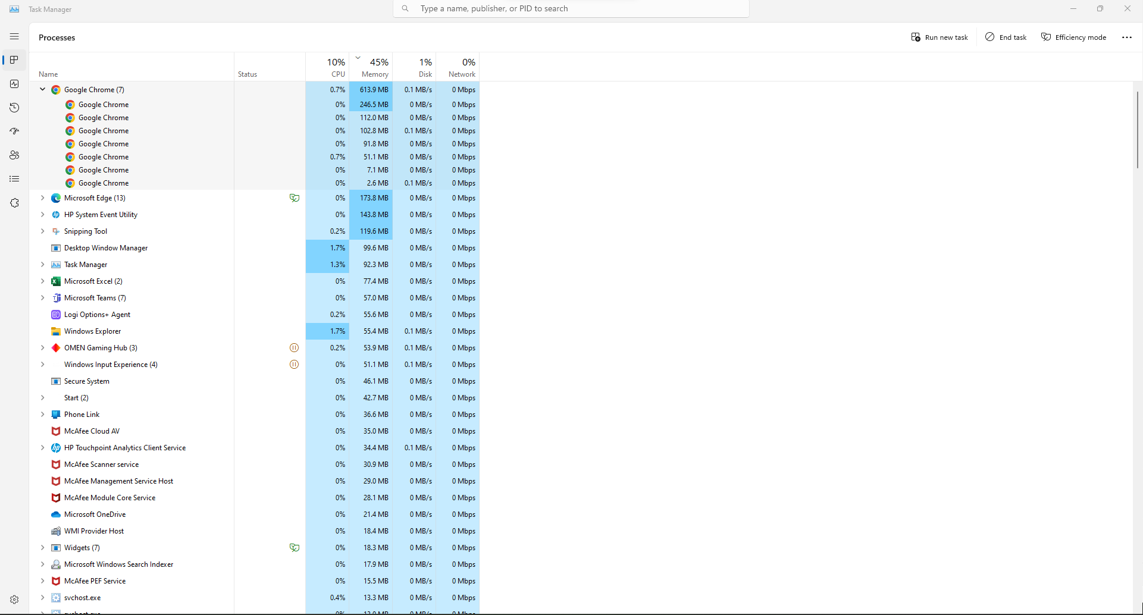Click the Windows Explorer folder icon
Screen dimensions: 1143x615
pyautogui.click(x=56, y=331)
